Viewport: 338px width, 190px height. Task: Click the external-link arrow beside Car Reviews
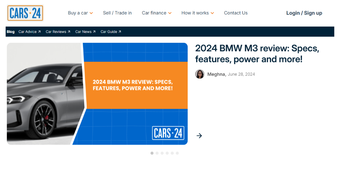pos(69,32)
